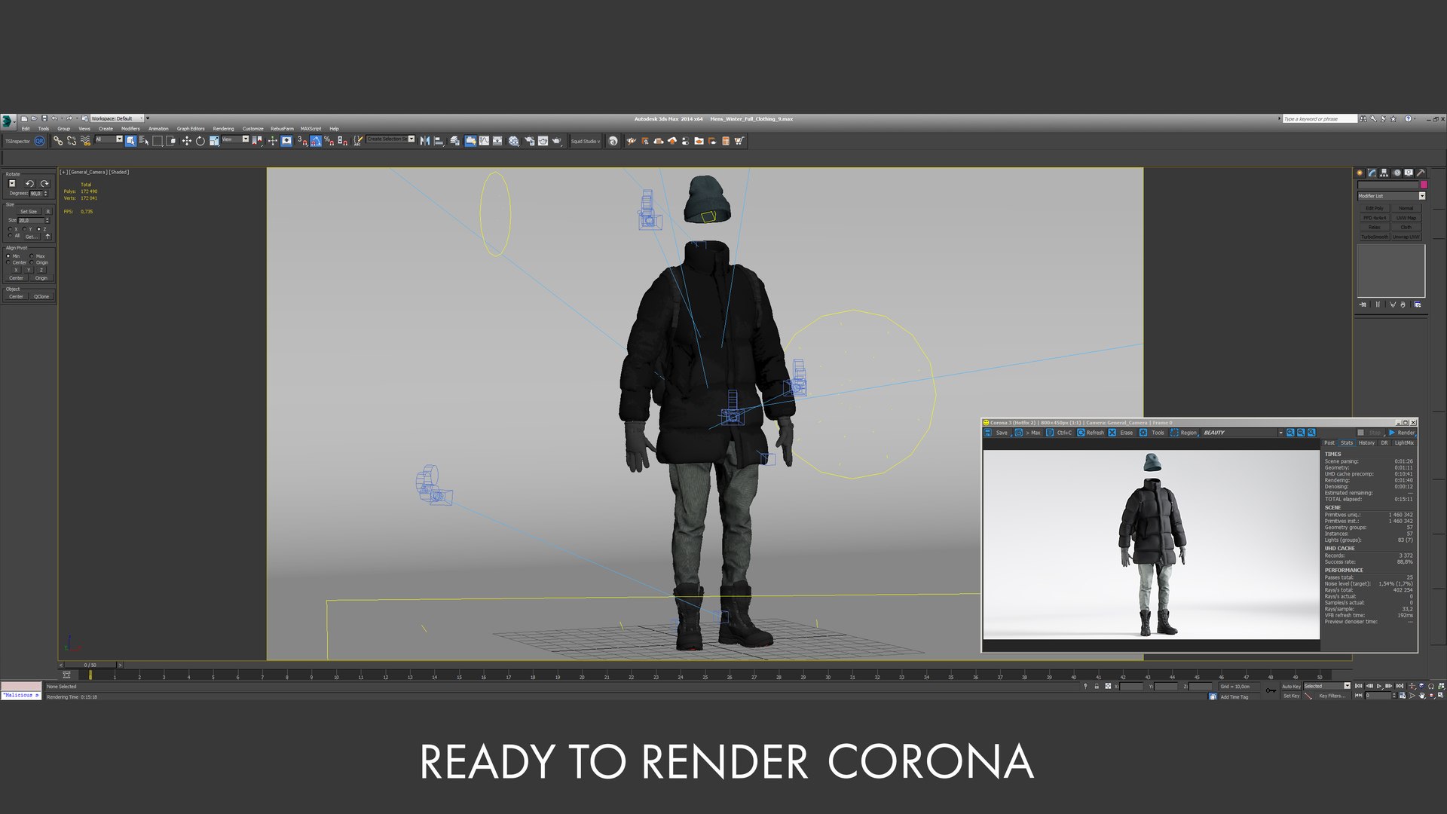Select the Z size axis radio
Screen dimensions: 1447x814
pos(38,229)
